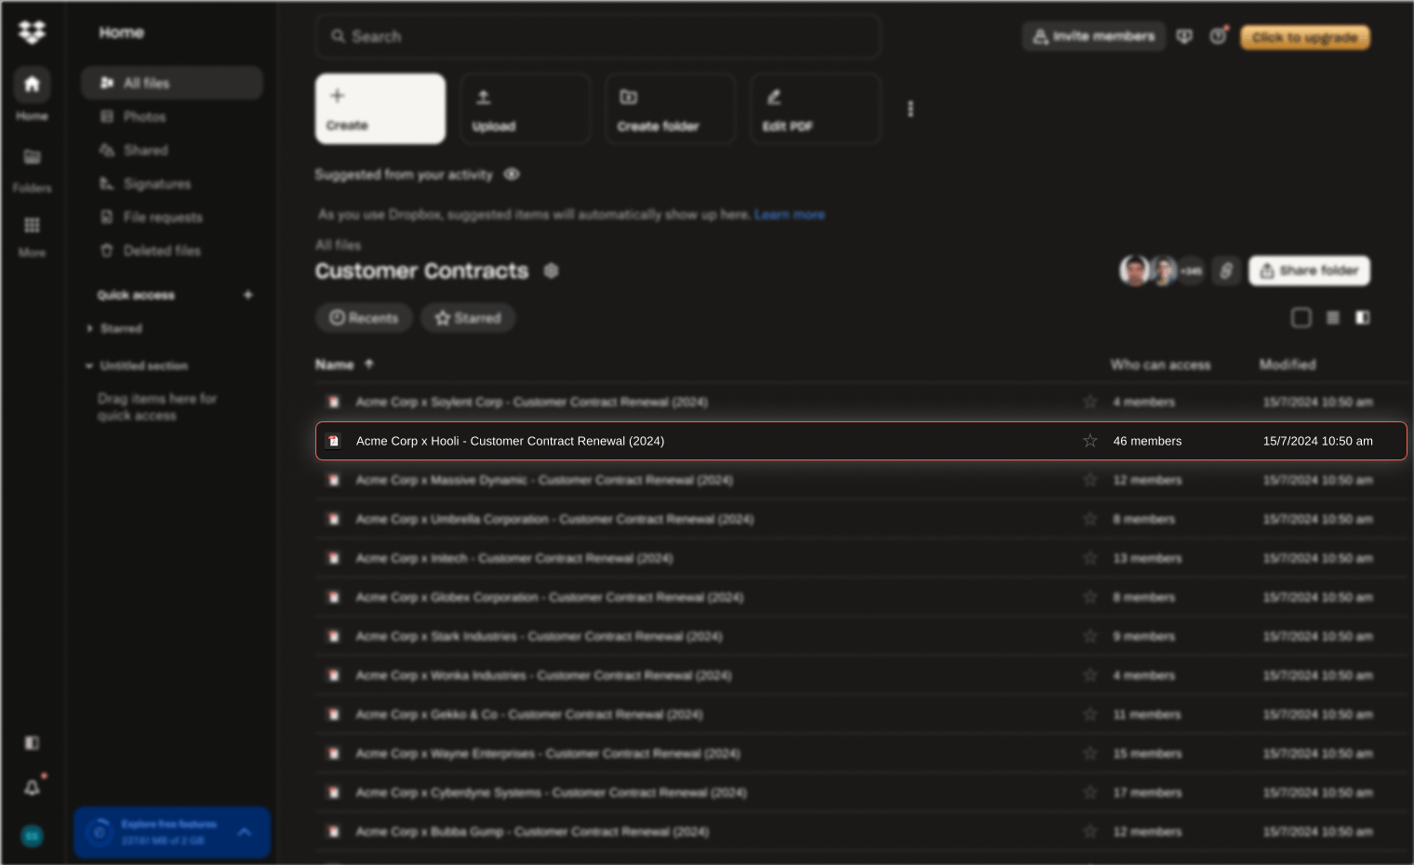Toggle the suggested activity eye icon
This screenshot has width=1414, height=865.
512,174
